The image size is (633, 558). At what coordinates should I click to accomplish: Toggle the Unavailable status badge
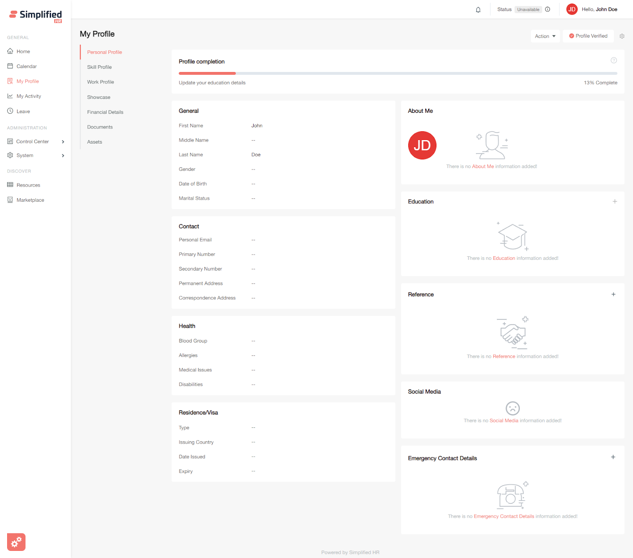click(x=528, y=9)
